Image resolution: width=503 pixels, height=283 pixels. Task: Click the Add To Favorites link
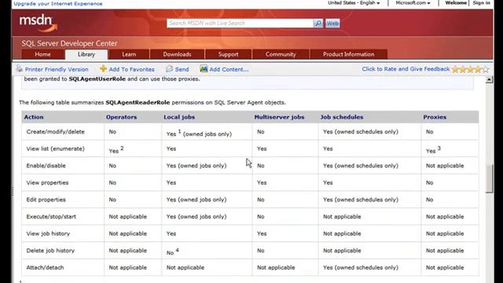[x=131, y=69]
